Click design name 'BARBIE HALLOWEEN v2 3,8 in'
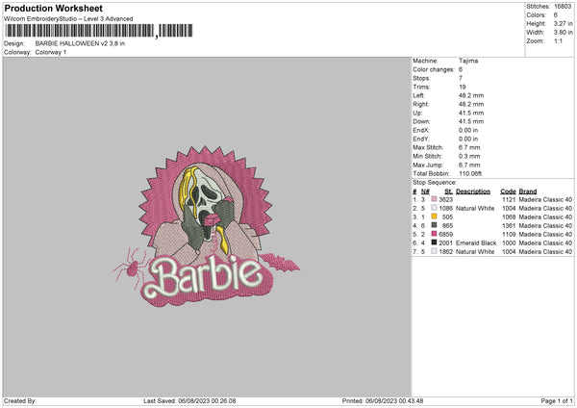This screenshot has height=408, width=577. click(x=80, y=43)
